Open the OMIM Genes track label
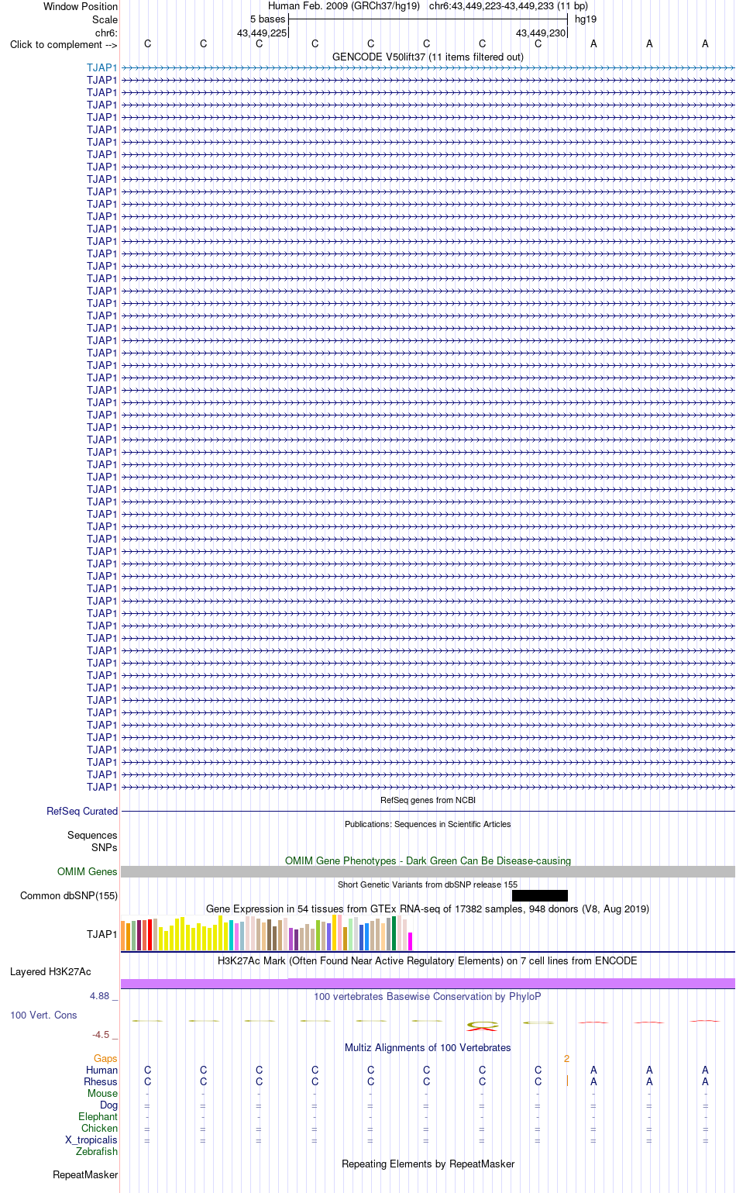 tap(88, 871)
